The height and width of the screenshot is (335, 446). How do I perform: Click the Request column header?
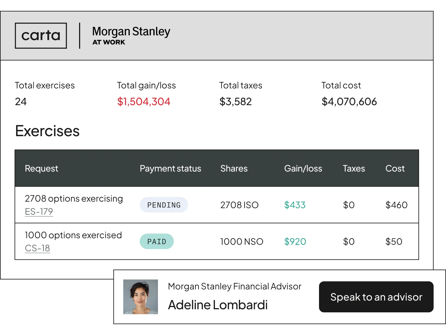pos(42,168)
